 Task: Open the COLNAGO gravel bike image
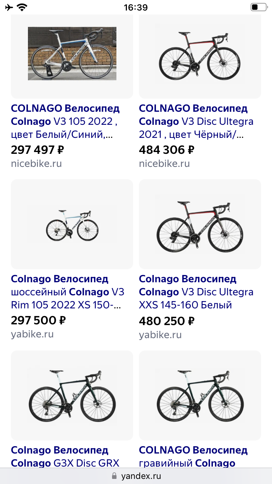[200, 395]
